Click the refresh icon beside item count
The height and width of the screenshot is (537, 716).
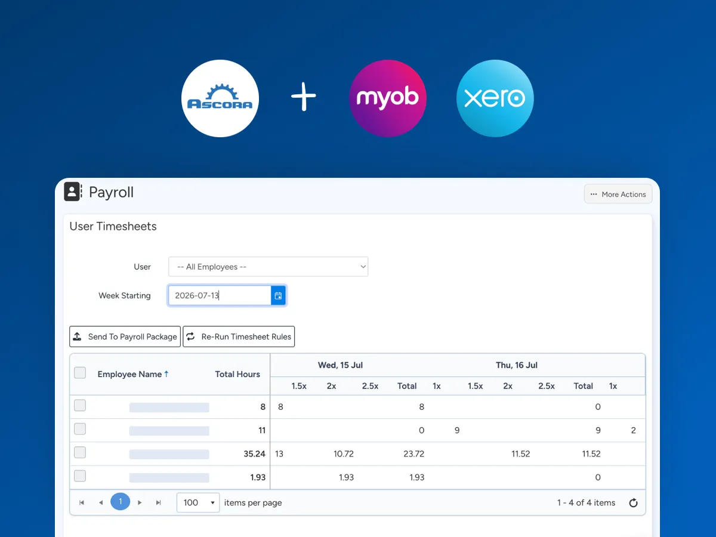coord(634,502)
